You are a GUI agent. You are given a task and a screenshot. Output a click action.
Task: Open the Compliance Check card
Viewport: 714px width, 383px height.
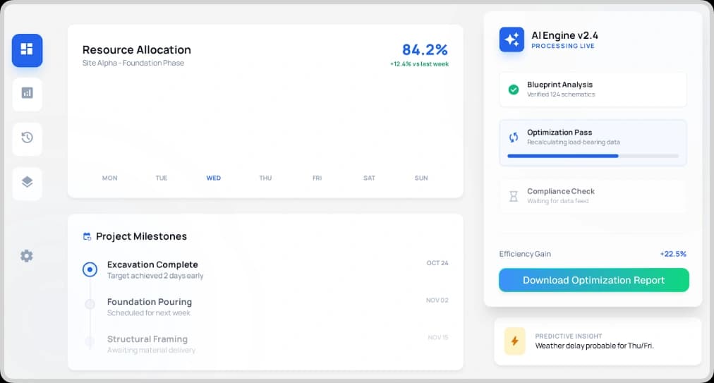coord(593,196)
